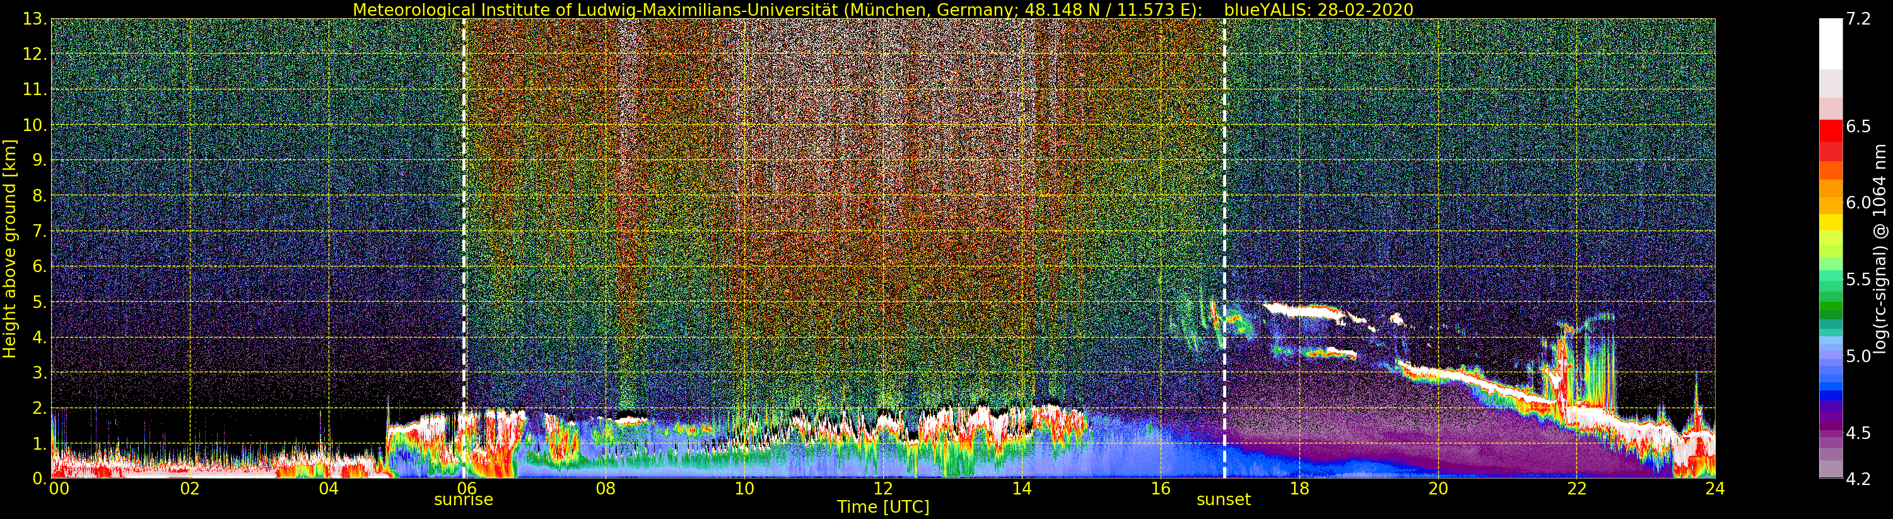Select the 'Height above ground [km]' axis label
Screen dimensions: 1893x519
pyautogui.click(x=9, y=249)
